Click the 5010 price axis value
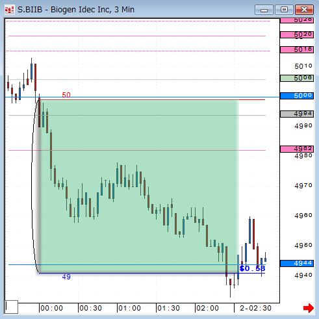The height and width of the screenshot is (319, 319). pos(303,66)
